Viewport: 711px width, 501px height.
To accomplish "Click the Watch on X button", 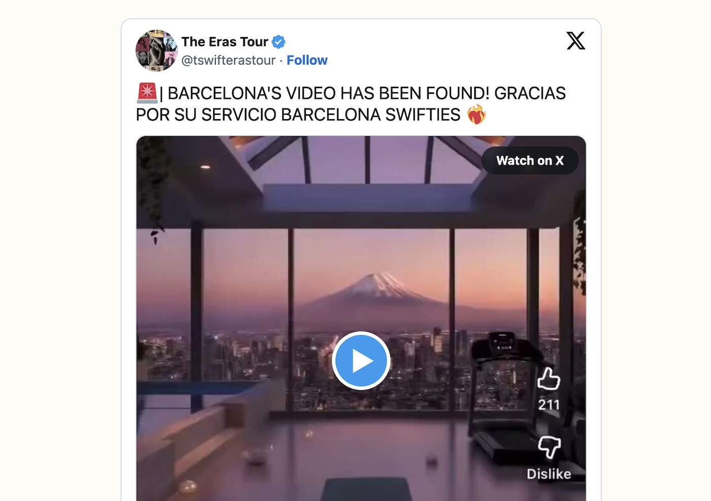I will (530, 160).
